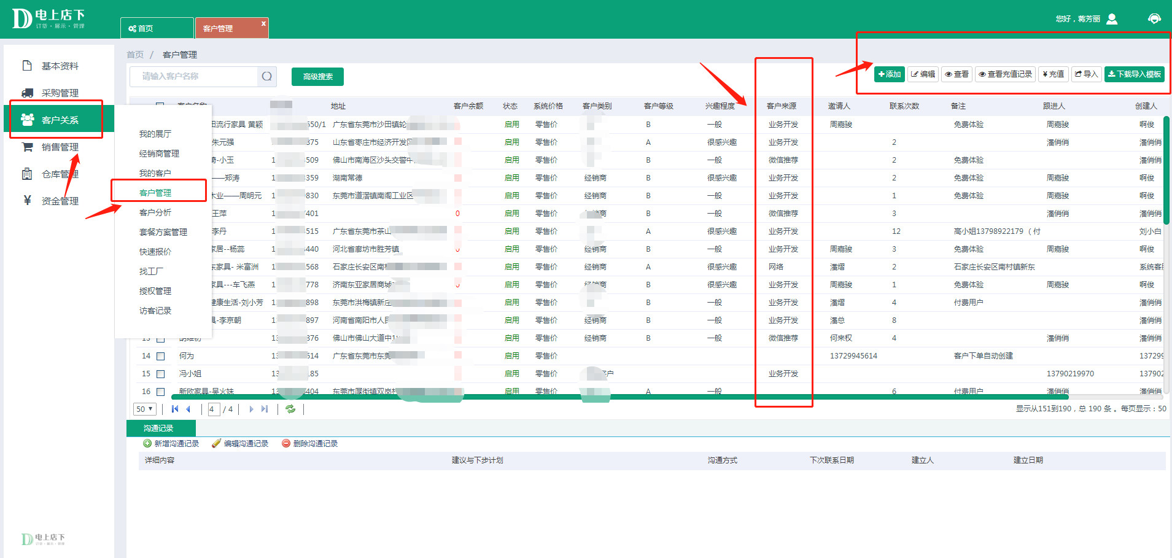Viewport: 1172px width, 558px height.
Task: Refresh the customer table
Action: click(x=290, y=409)
